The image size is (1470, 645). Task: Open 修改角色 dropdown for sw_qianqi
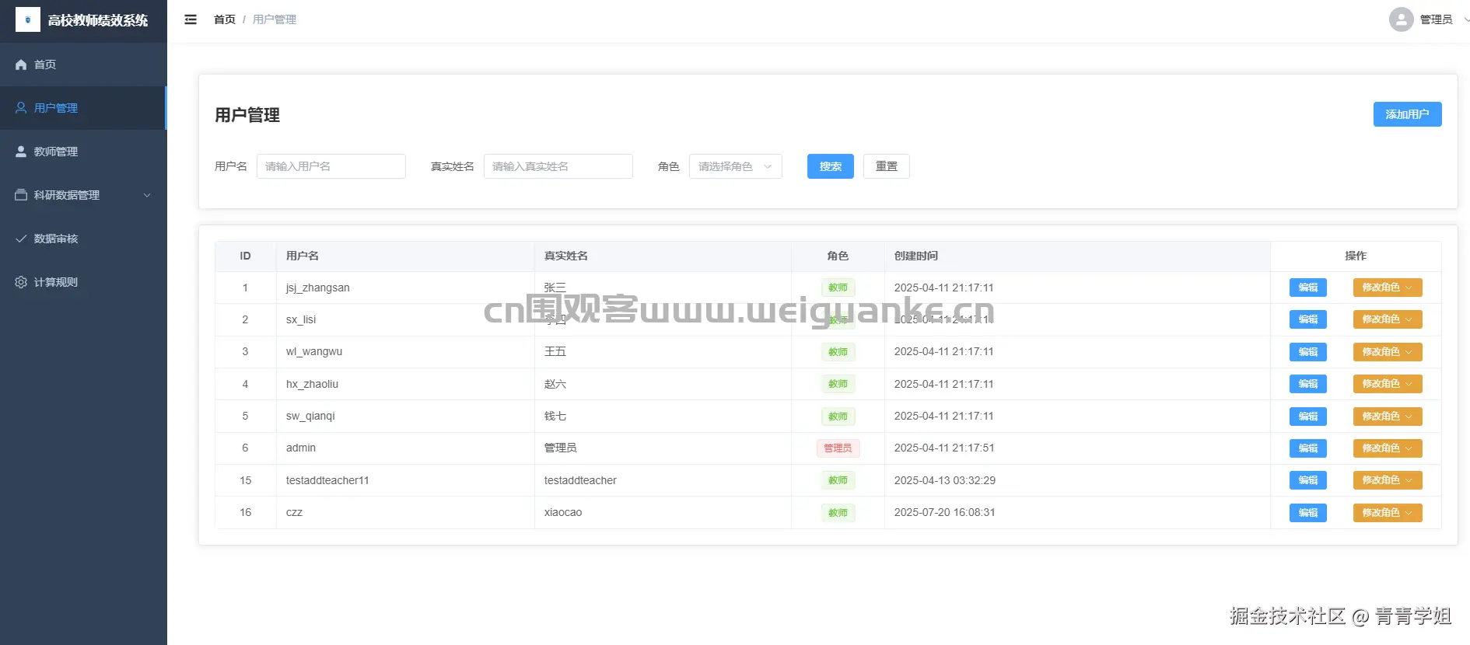1388,417
